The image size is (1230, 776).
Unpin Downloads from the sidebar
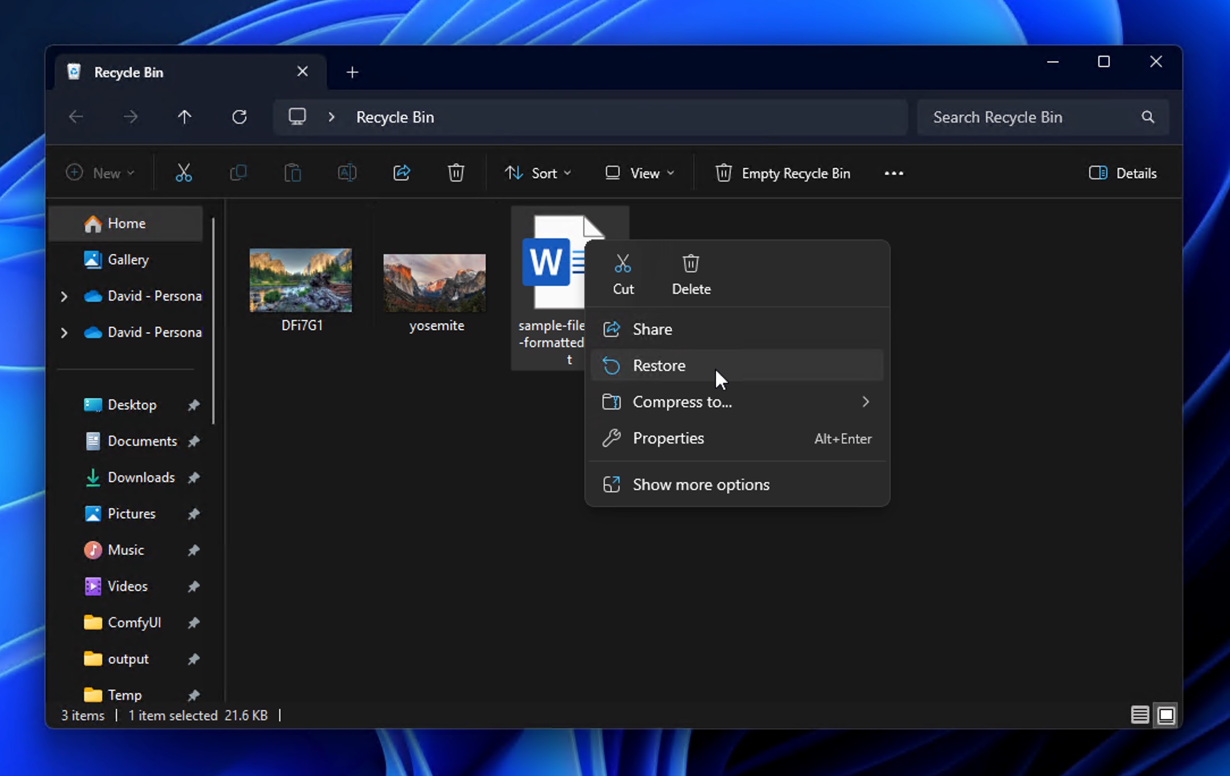(193, 478)
